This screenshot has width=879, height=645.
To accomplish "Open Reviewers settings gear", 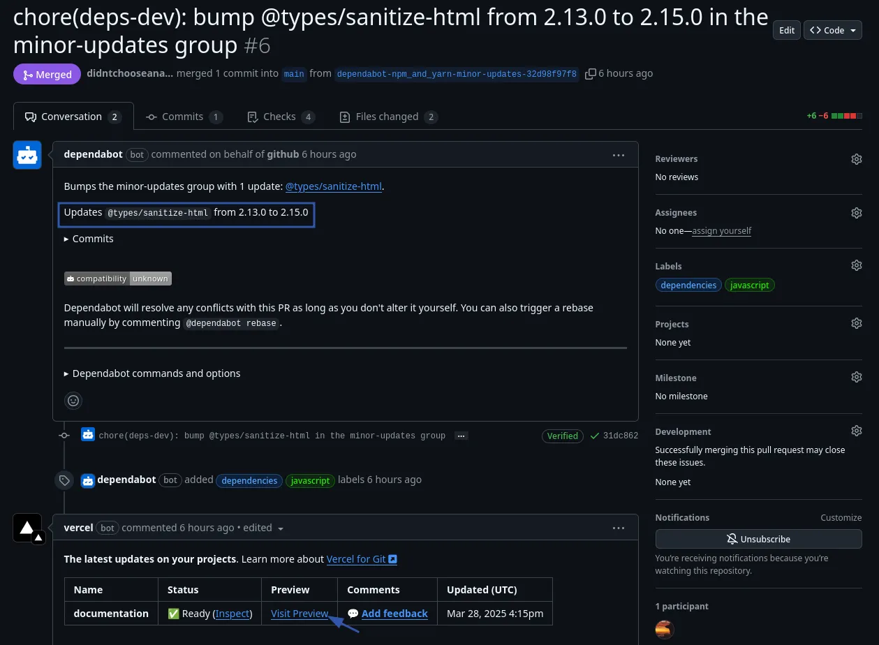I will pyautogui.click(x=856, y=159).
